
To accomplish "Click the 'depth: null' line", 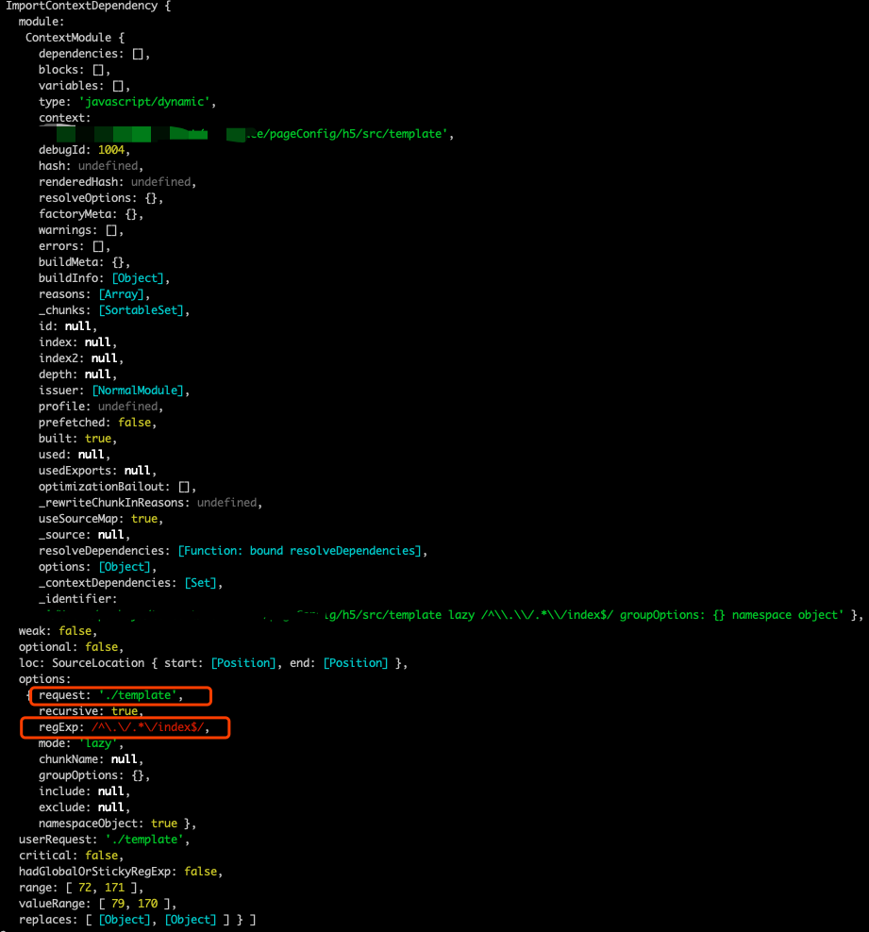I will pyautogui.click(x=78, y=374).
